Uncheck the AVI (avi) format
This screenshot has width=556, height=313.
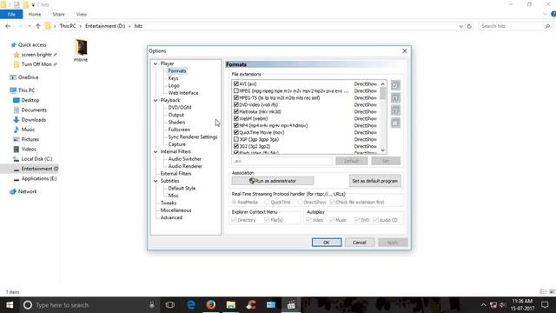pos(236,83)
